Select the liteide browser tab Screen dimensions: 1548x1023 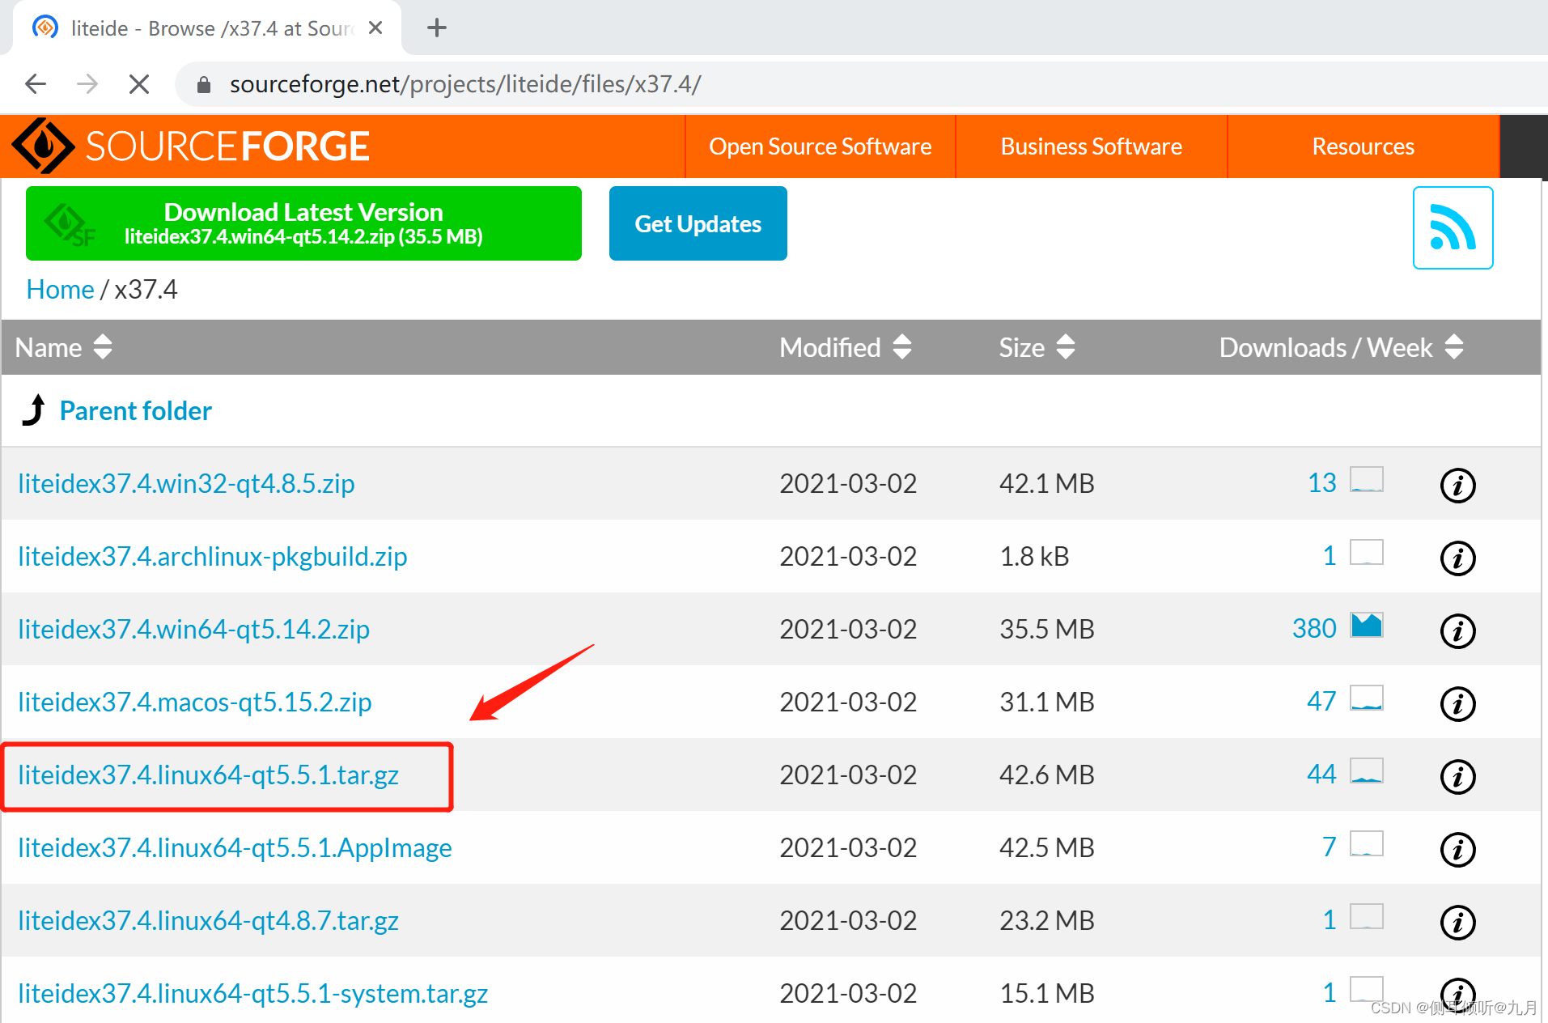(x=209, y=28)
